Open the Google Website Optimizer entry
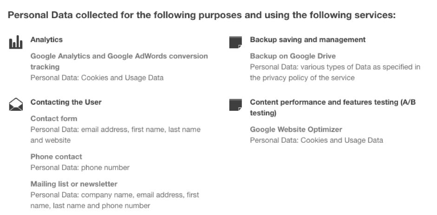 [296, 129]
